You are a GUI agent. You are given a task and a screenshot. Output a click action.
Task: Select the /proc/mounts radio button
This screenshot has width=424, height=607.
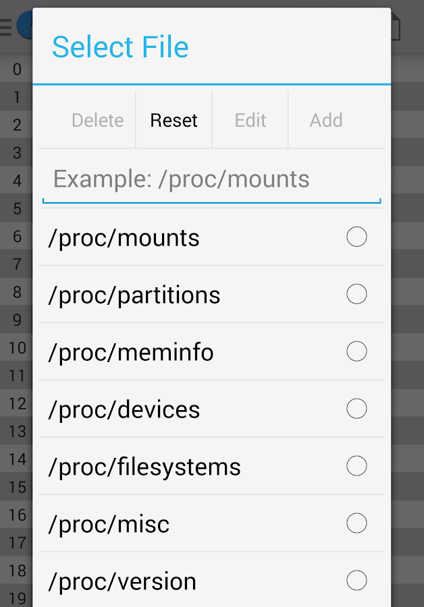[356, 237]
